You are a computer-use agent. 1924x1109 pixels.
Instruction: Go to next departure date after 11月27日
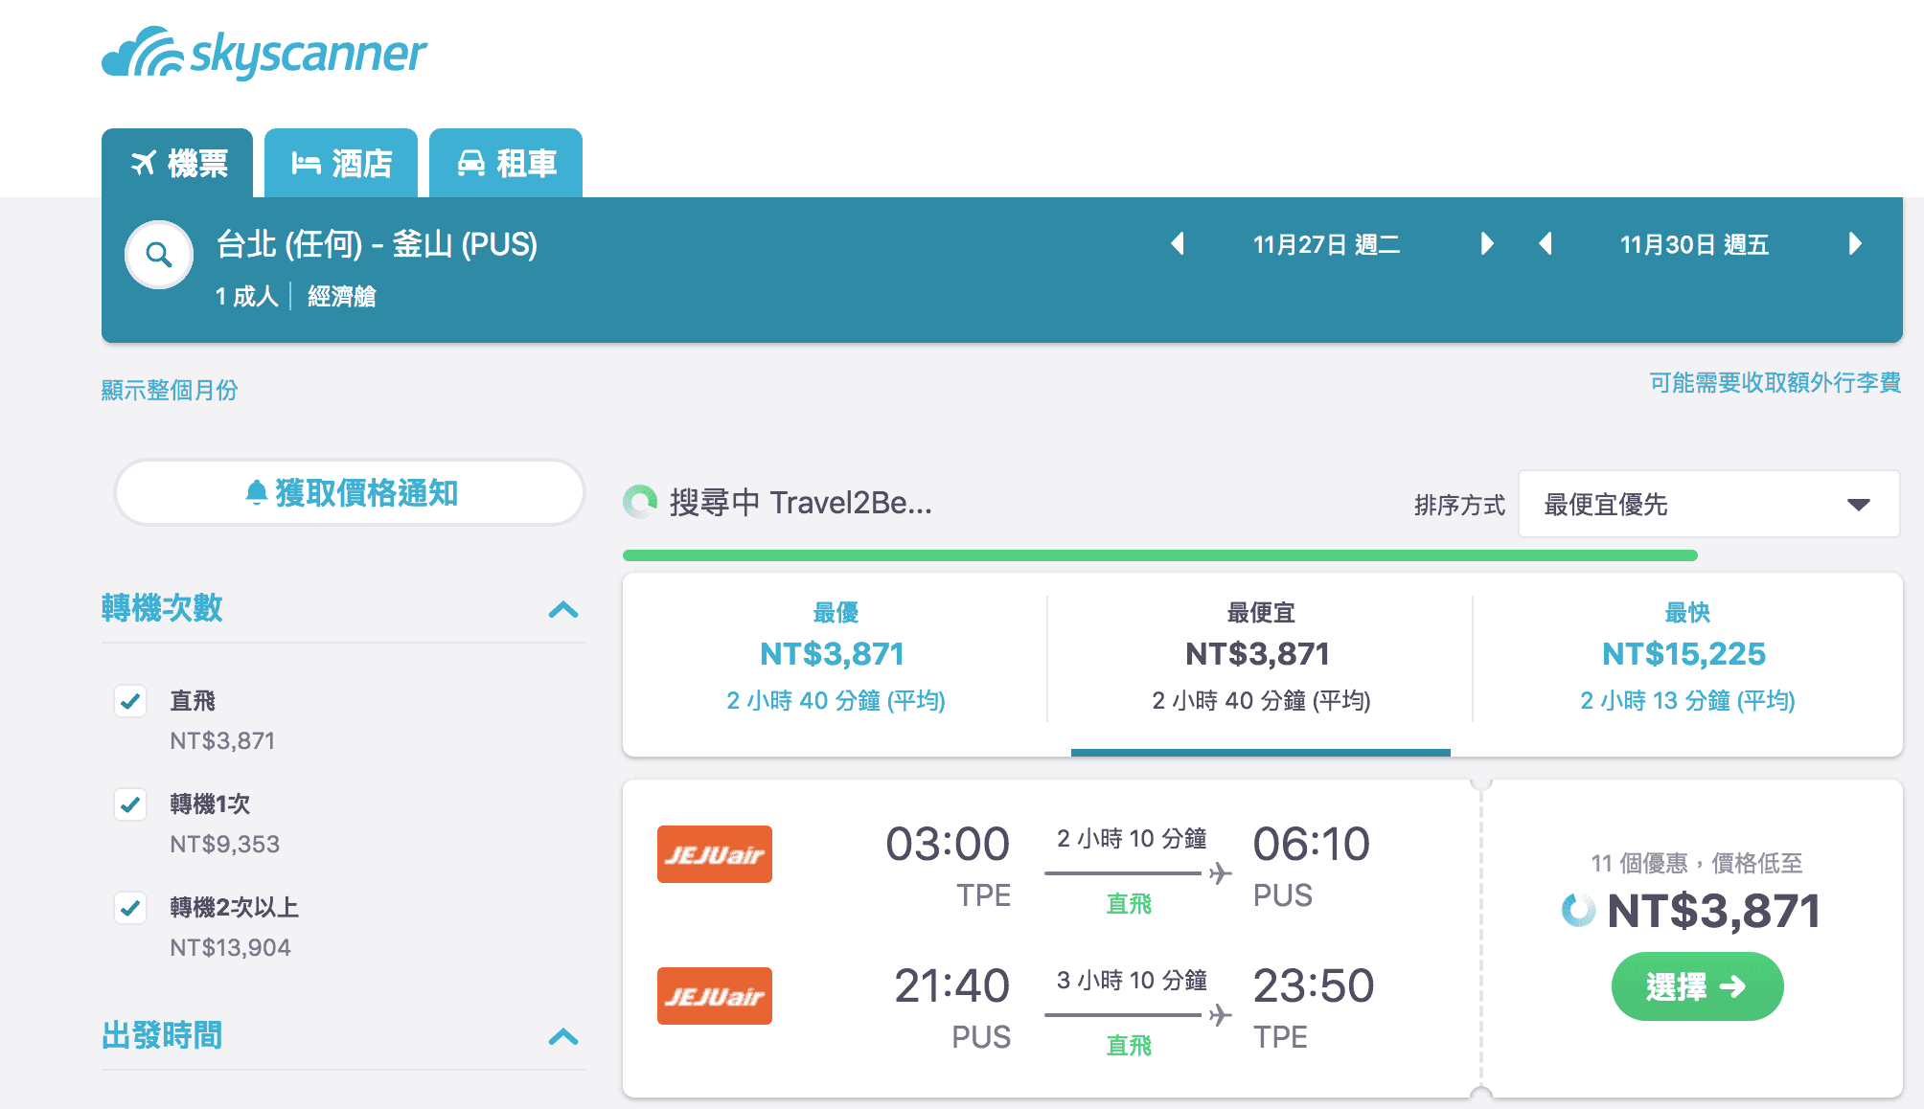(x=1487, y=244)
